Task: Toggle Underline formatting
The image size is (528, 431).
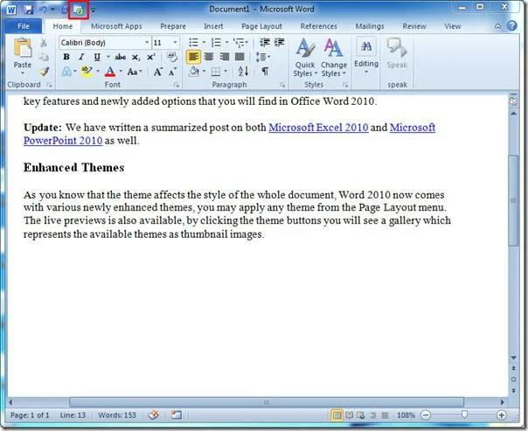Action: click(97, 57)
